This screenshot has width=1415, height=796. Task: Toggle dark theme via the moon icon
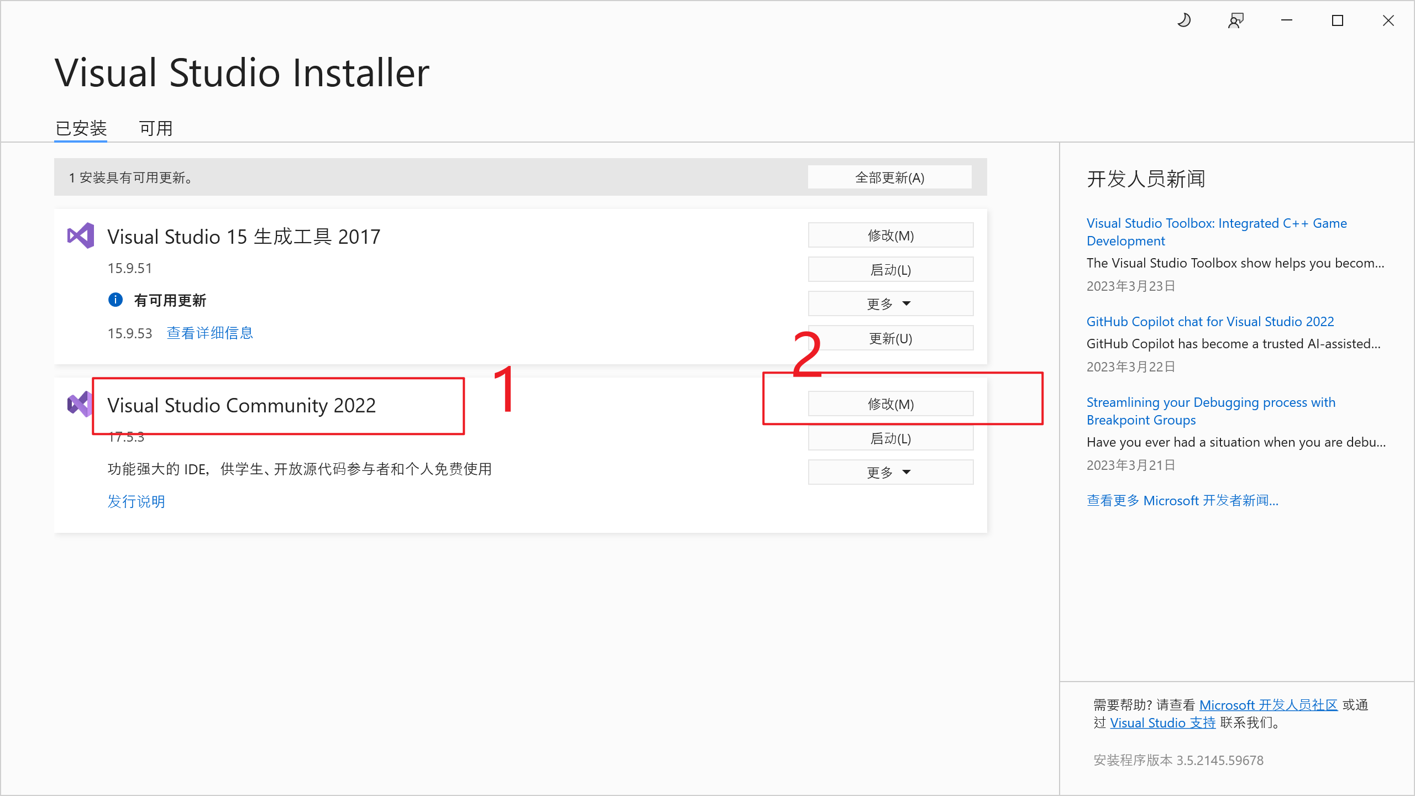[x=1184, y=21]
